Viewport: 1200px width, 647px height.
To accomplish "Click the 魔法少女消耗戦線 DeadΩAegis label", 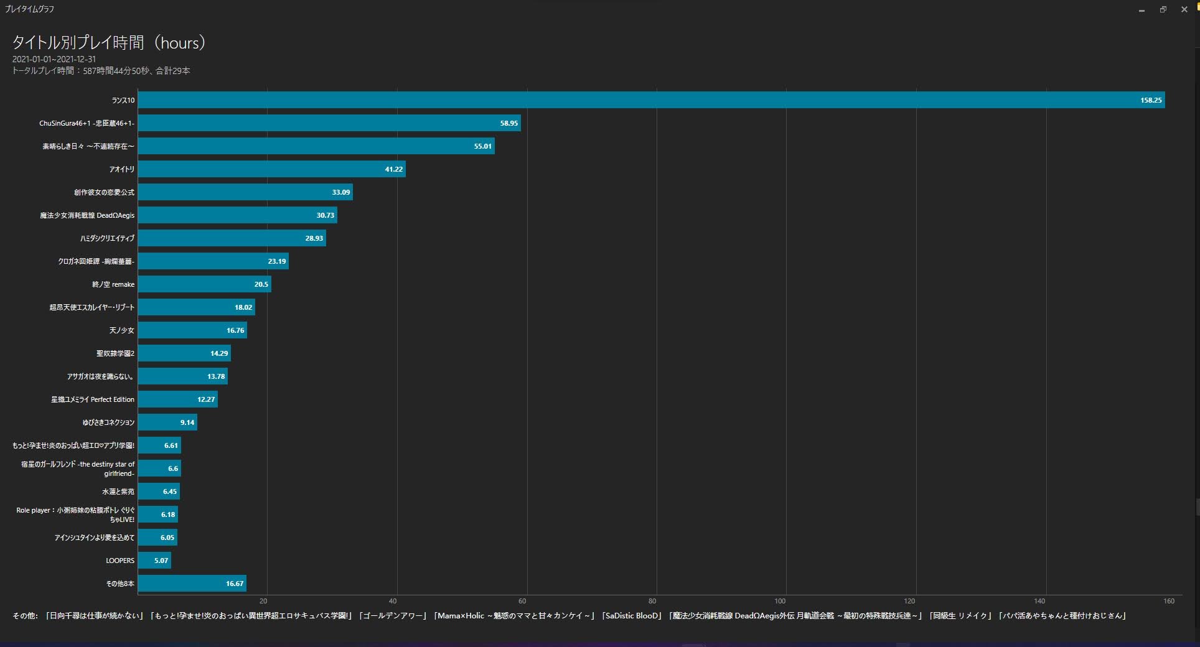I will pyautogui.click(x=87, y=215).
